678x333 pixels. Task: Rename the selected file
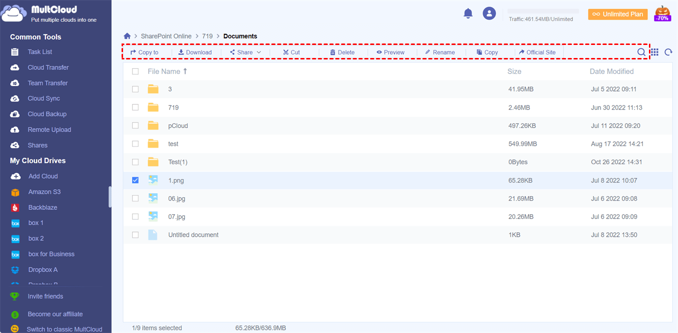[x=440, y=52]
